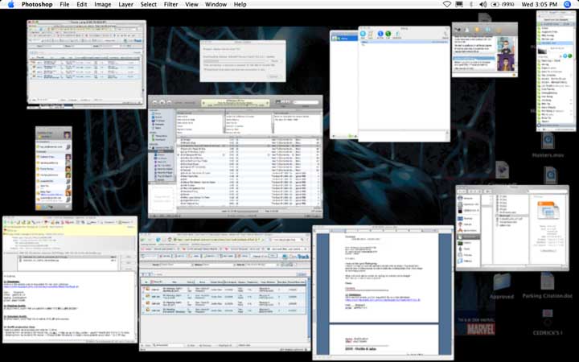This screenshot has height=362, width=579.
Task: Open the View menu
Action: pyautogui.click(x=191, y=5)
